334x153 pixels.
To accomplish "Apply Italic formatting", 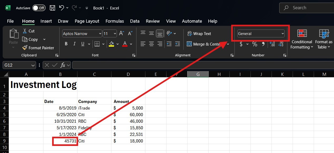I will pyautogui.click(x=75, y=44).
